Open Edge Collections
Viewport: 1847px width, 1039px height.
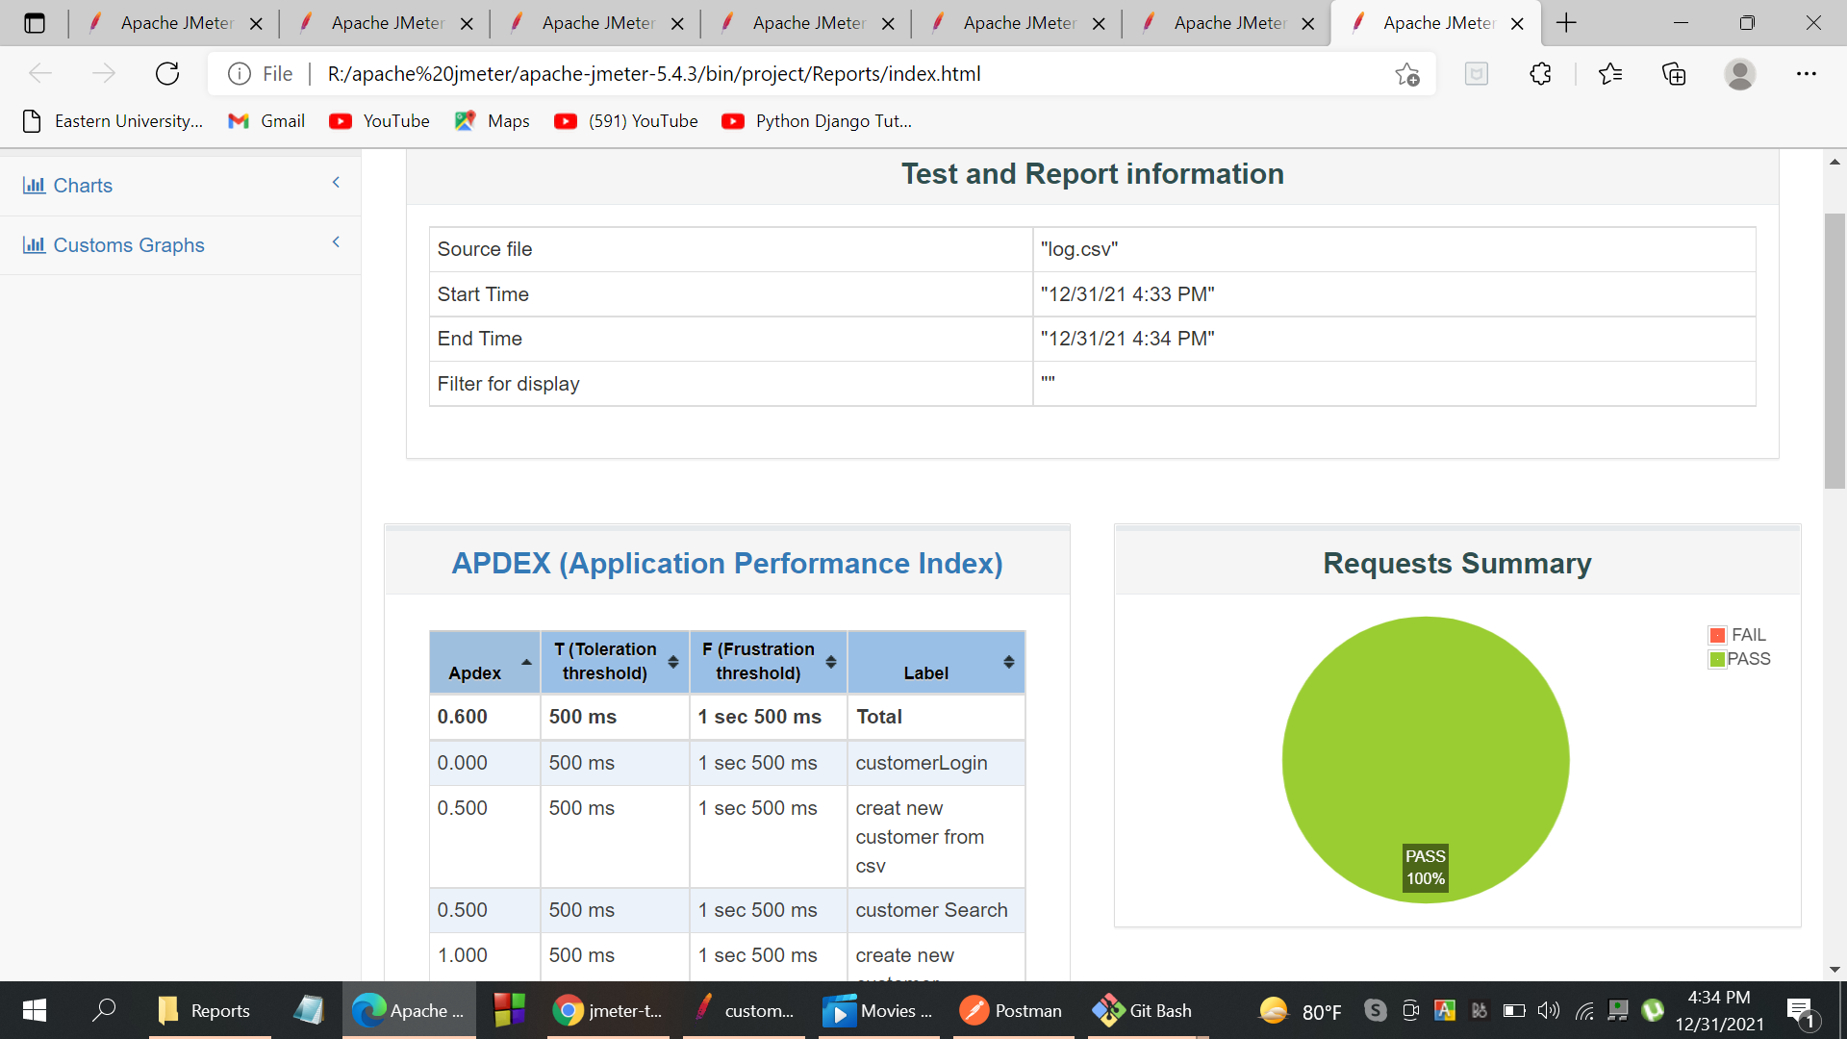click(1674, 73)
